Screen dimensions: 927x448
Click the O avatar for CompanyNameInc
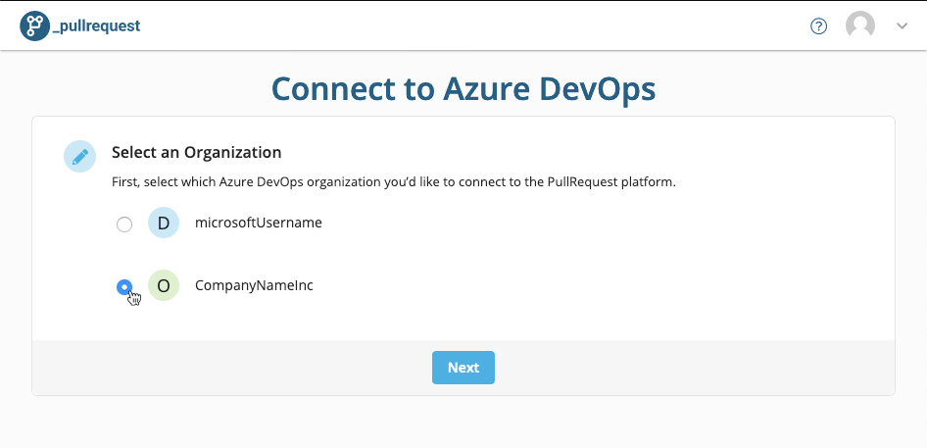click(x=164, y=286)
